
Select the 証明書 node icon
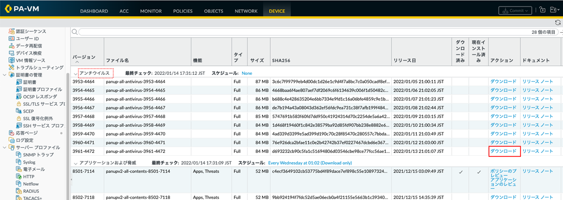click(x=19, y=82)
